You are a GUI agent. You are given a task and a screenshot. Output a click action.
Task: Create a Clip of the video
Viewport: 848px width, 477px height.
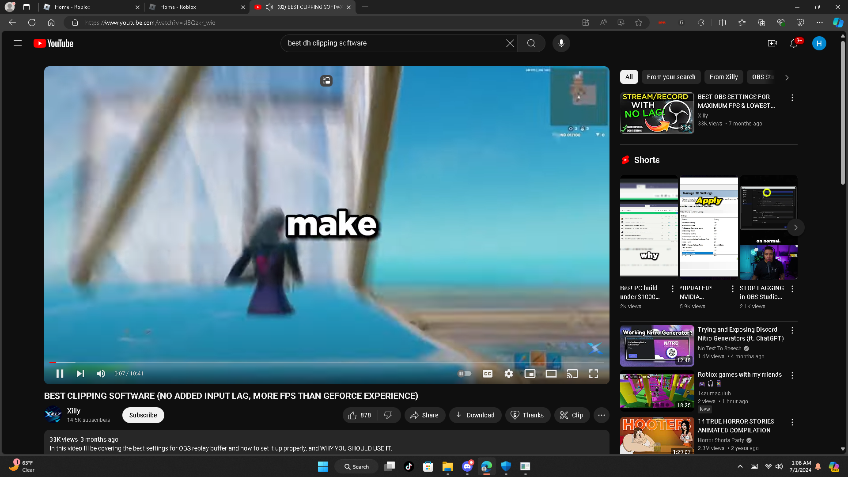coord(572,415)
